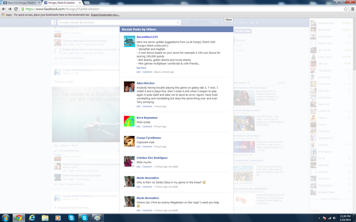Click the 'Import bookmarks now...' link
The width and height of the screenshot is (356, 222).
click(x=105, y=15)
